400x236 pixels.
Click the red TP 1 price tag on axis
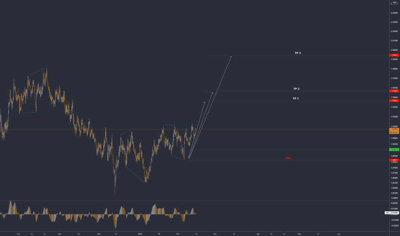coord(394,101)
